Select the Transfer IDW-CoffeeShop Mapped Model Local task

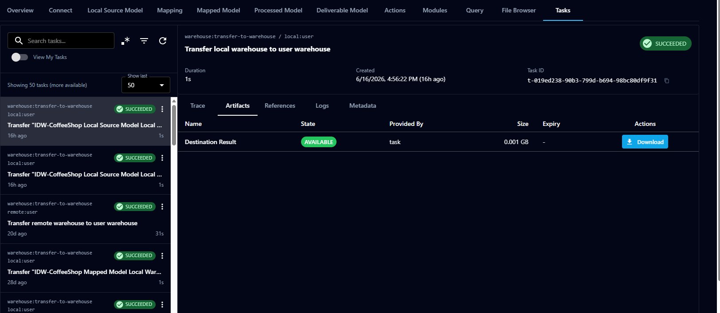point(86,268)
